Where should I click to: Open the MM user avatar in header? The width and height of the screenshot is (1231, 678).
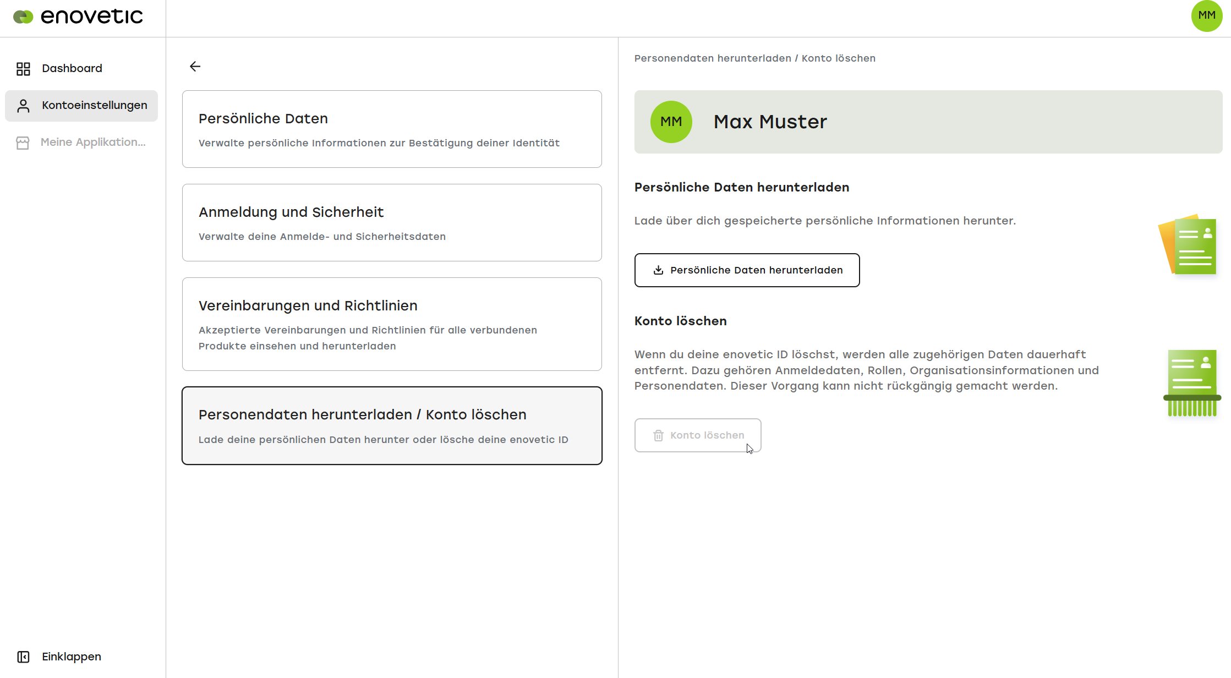point(1206,15)
